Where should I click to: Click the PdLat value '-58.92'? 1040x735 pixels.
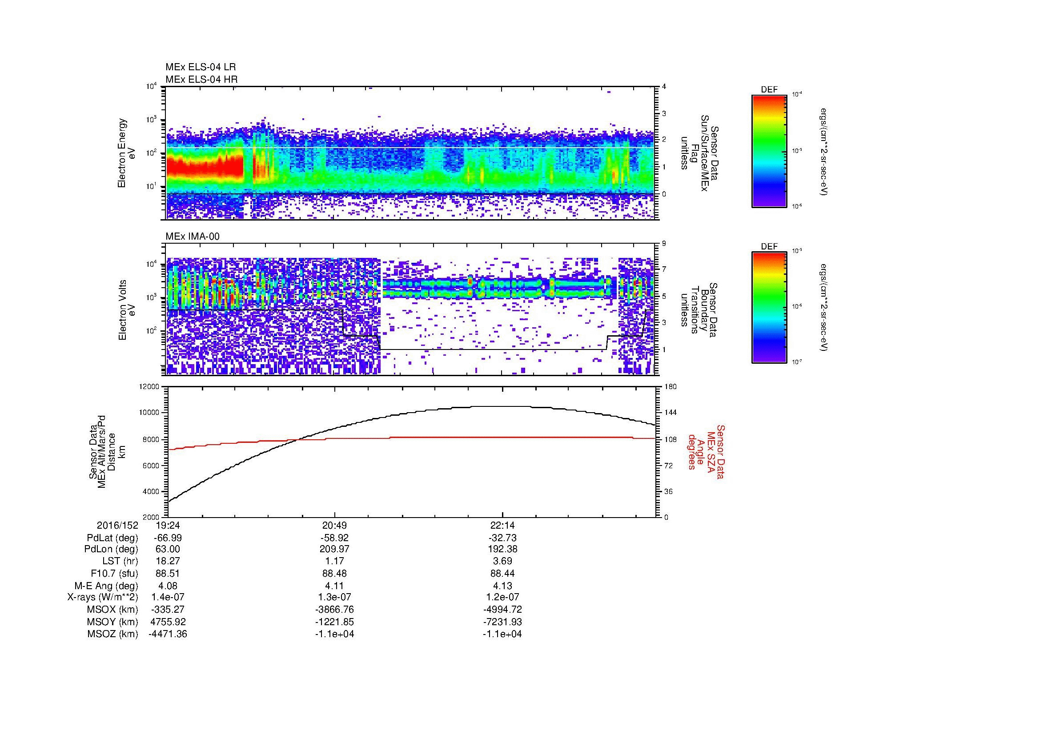pos(335,538)
